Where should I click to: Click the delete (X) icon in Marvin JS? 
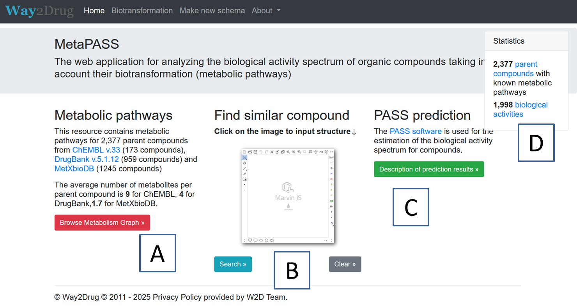click(272, 152)
